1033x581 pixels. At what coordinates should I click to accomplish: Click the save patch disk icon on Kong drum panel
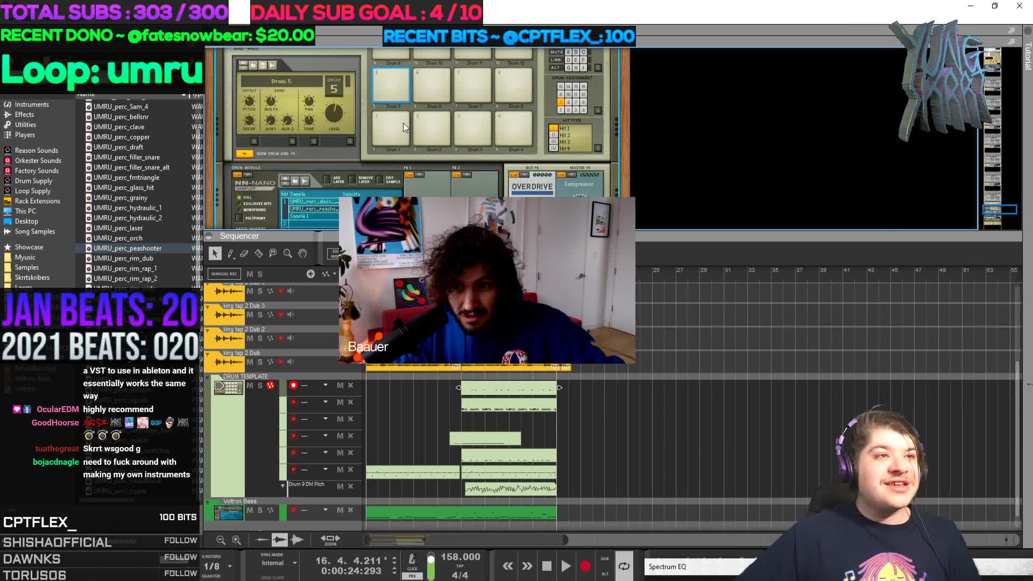263,65
